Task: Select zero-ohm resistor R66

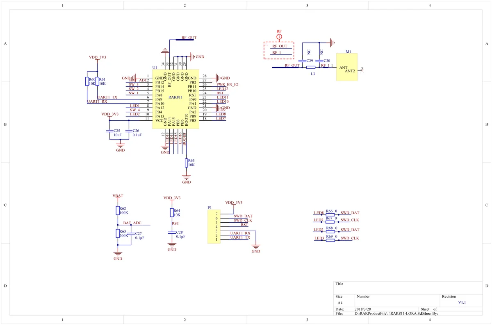Action: (x=330, y=214)
